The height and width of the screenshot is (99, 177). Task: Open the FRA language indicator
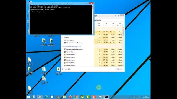pos(140,97)
